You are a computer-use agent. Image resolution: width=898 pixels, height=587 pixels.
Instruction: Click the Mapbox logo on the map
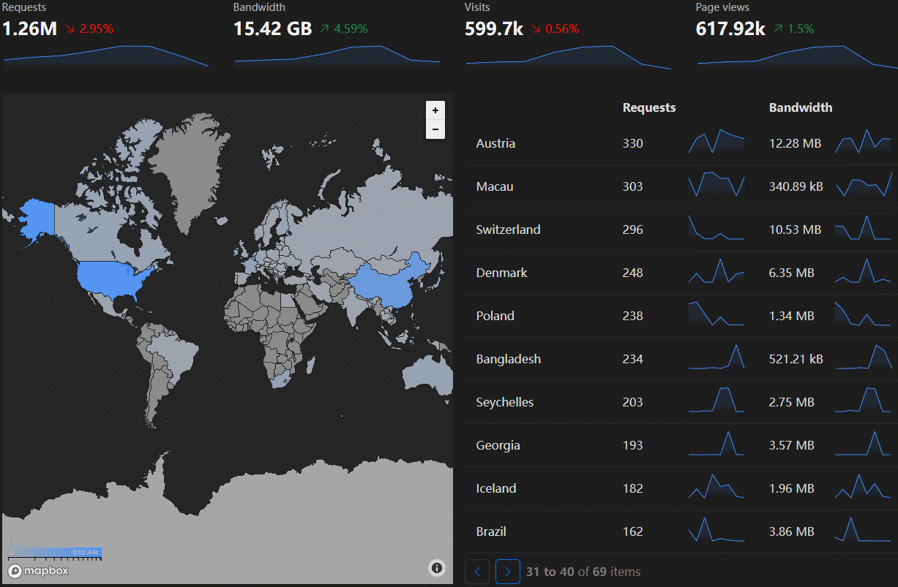(39, 571)
